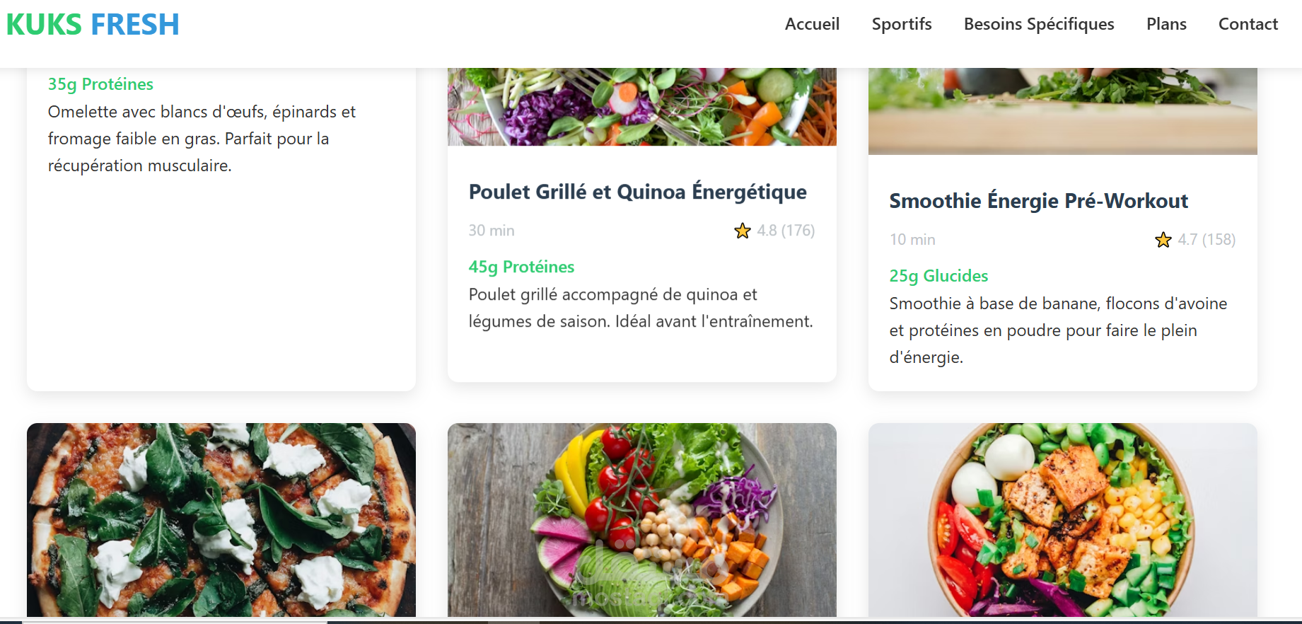Click the 35g Protéines label
The width and height of the screenshot is (1302, 624).
(x=100, y=84)
